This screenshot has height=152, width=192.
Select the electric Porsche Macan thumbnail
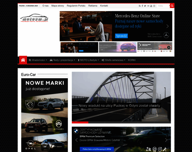118,47
